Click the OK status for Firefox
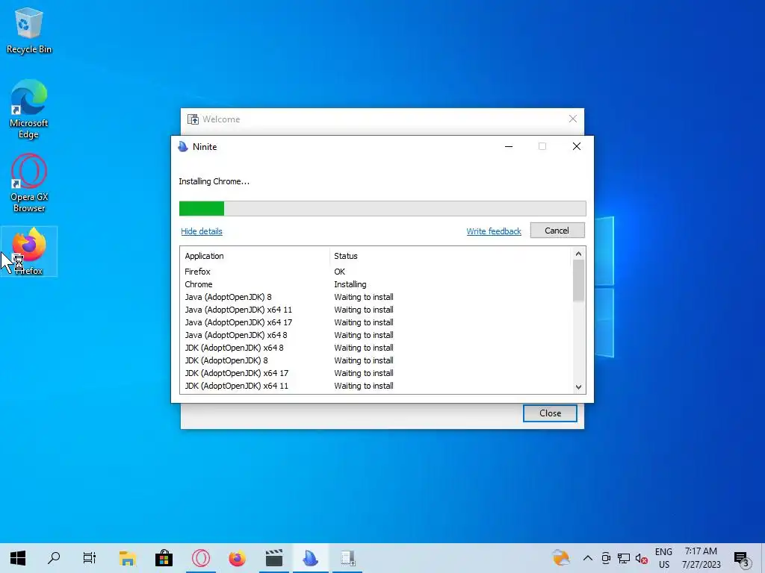Image resolution: width=765 pixels, height=573 pixels. point(340,272)
